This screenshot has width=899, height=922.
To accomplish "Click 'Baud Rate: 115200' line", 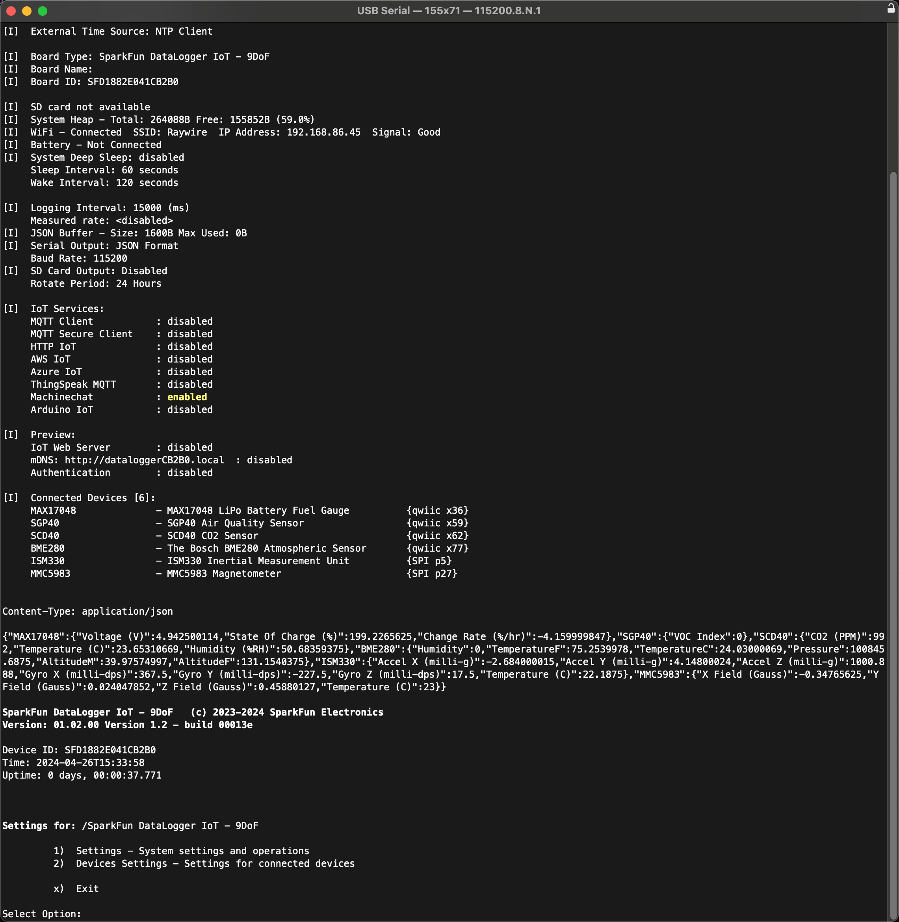I will pyautogui.click(x=79, y=258).
